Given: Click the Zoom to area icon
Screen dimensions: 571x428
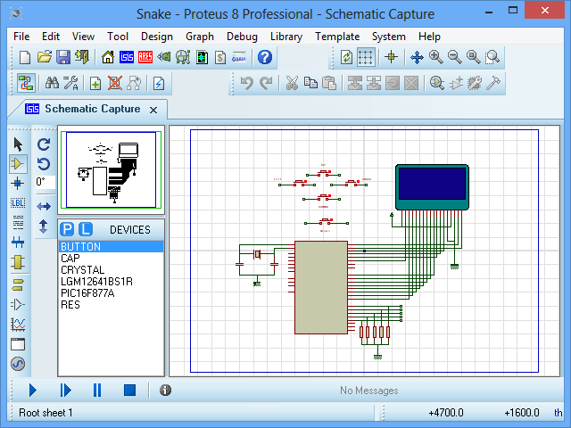Looking at the screenshot, I should pos(492,57).
